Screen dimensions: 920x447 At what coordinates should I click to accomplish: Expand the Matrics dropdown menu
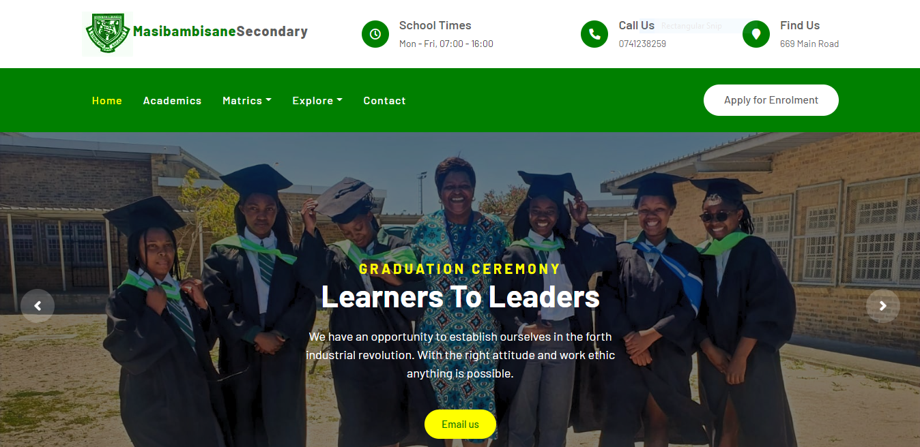tap(247, 100)
